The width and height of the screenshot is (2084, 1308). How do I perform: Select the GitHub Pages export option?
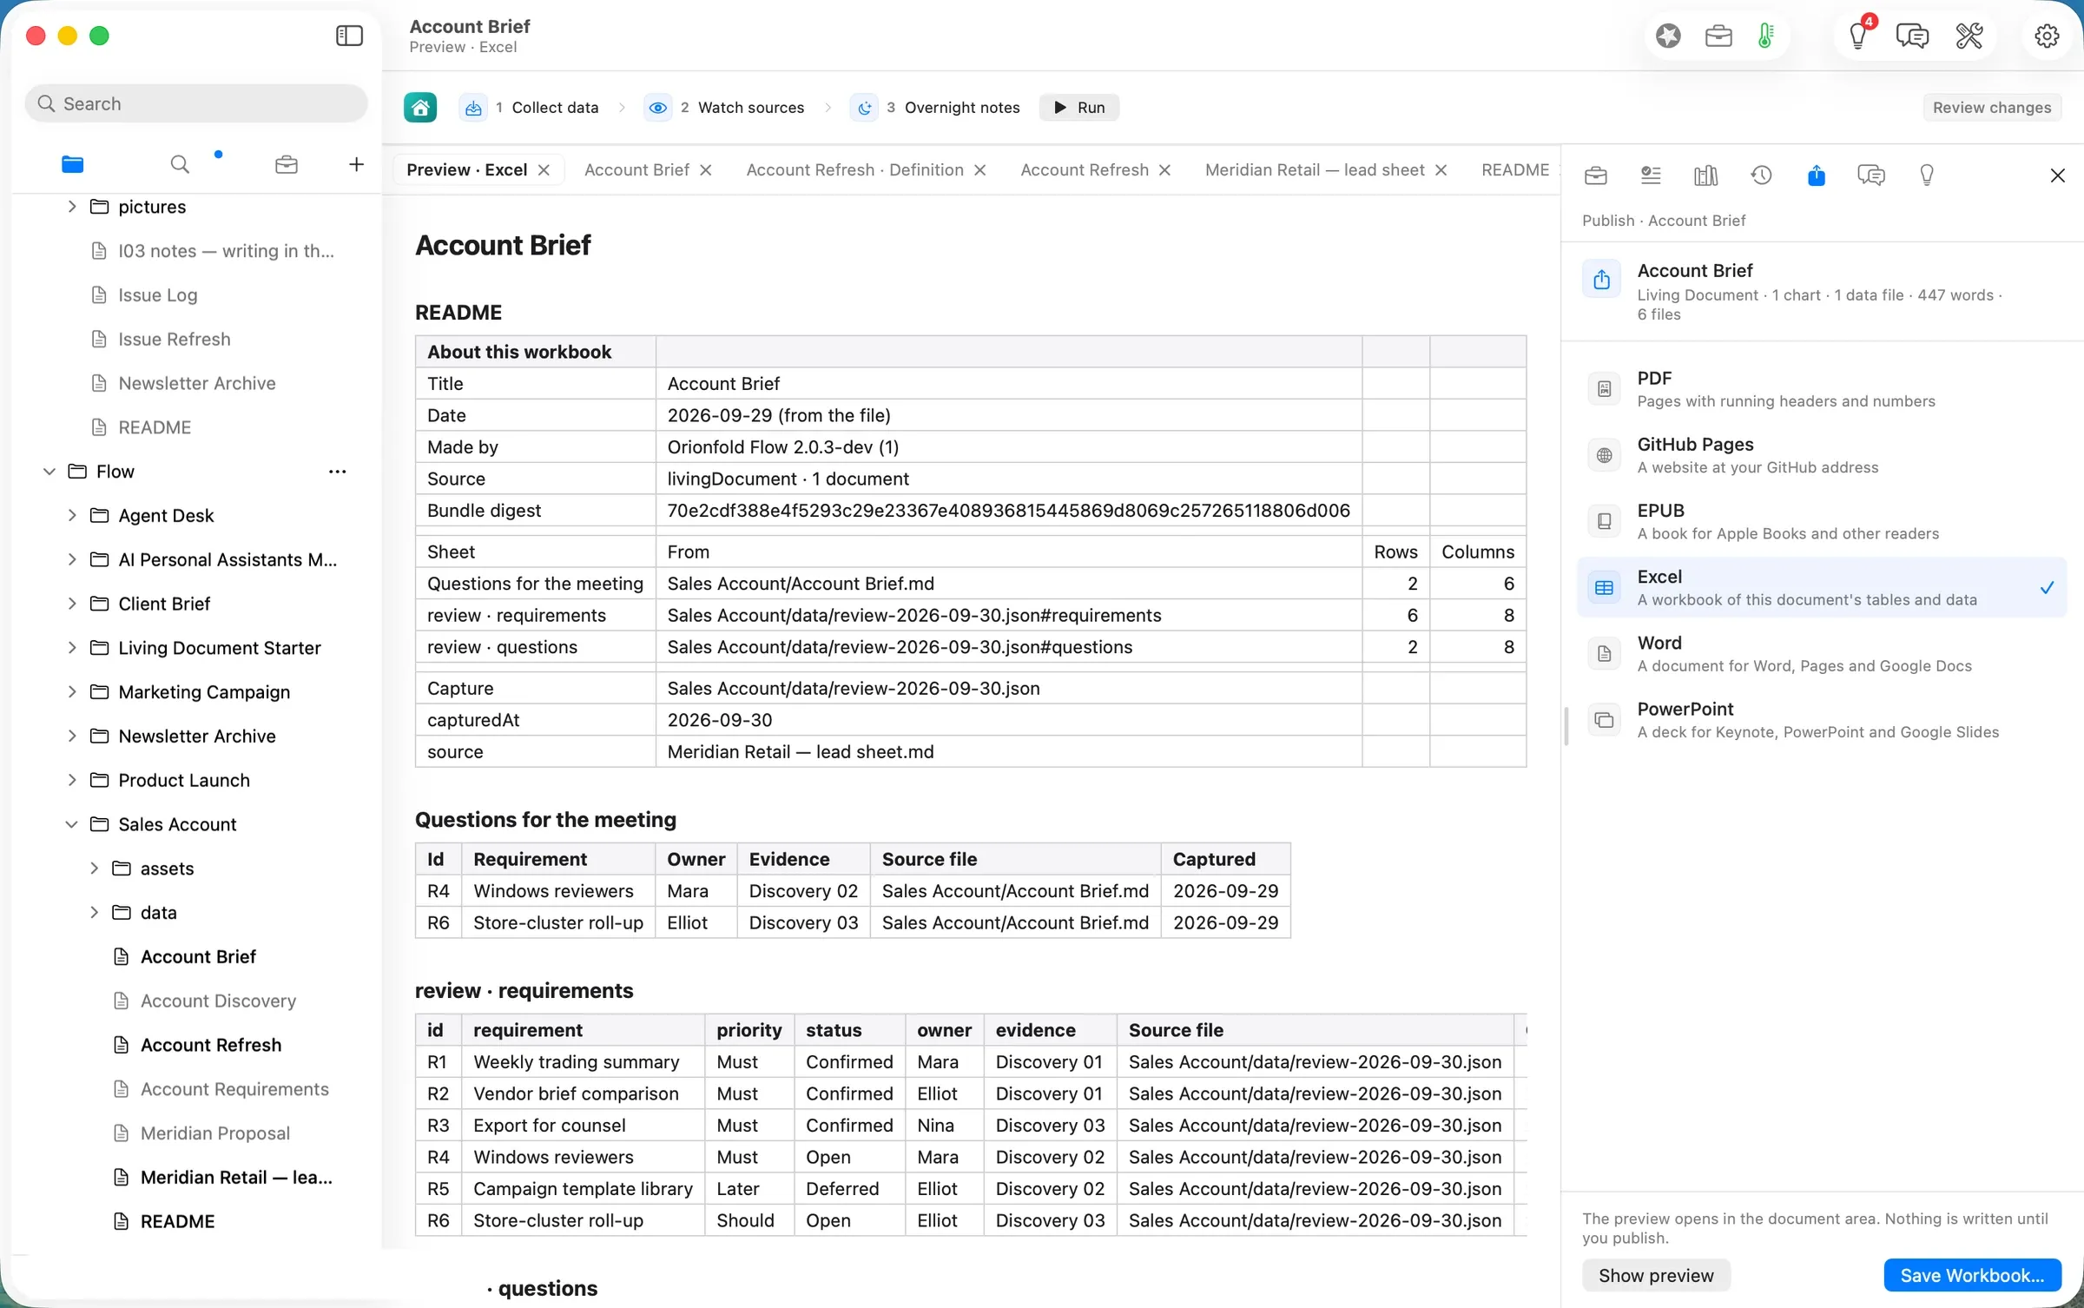click(x=1821, y=455)
